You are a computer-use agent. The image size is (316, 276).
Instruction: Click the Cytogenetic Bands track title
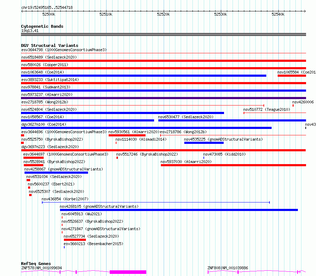pos(42,26)
